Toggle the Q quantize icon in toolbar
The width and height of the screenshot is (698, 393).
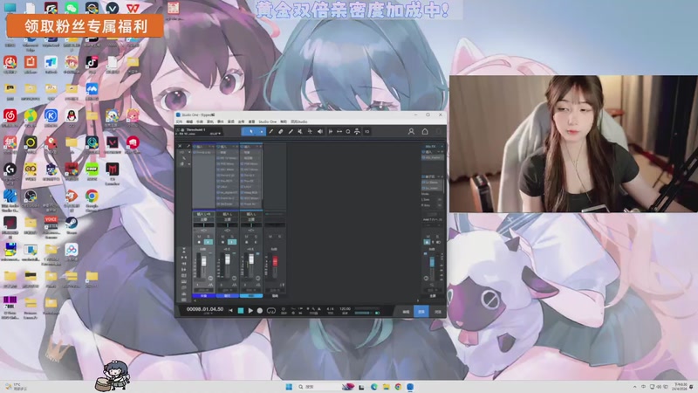pyautogui.click(x=347, y=132)
